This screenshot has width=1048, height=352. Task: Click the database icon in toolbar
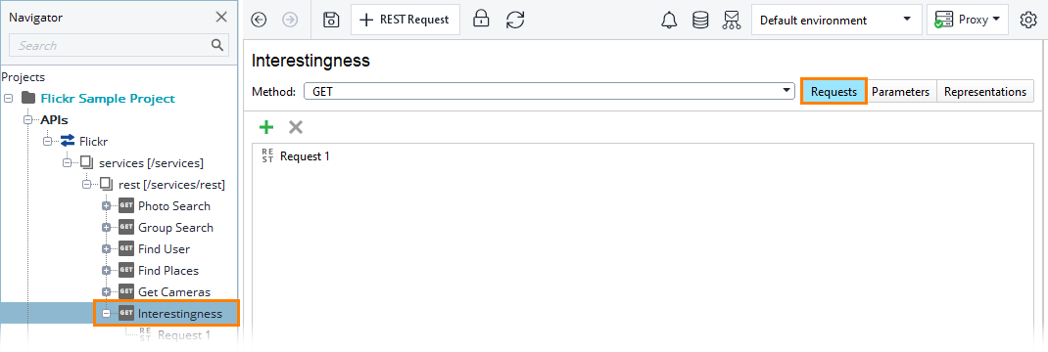[699, 20]
